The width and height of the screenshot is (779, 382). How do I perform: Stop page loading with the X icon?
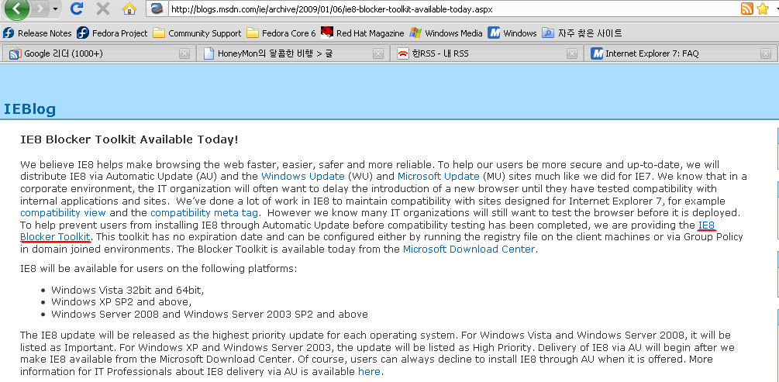pyautogui.click(x=103, y=9)
